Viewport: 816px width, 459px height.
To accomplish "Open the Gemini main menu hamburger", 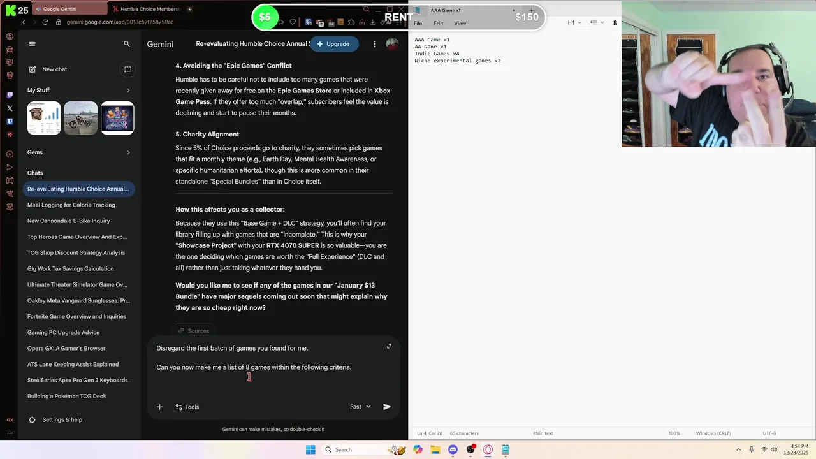I will tap(33, 44).
